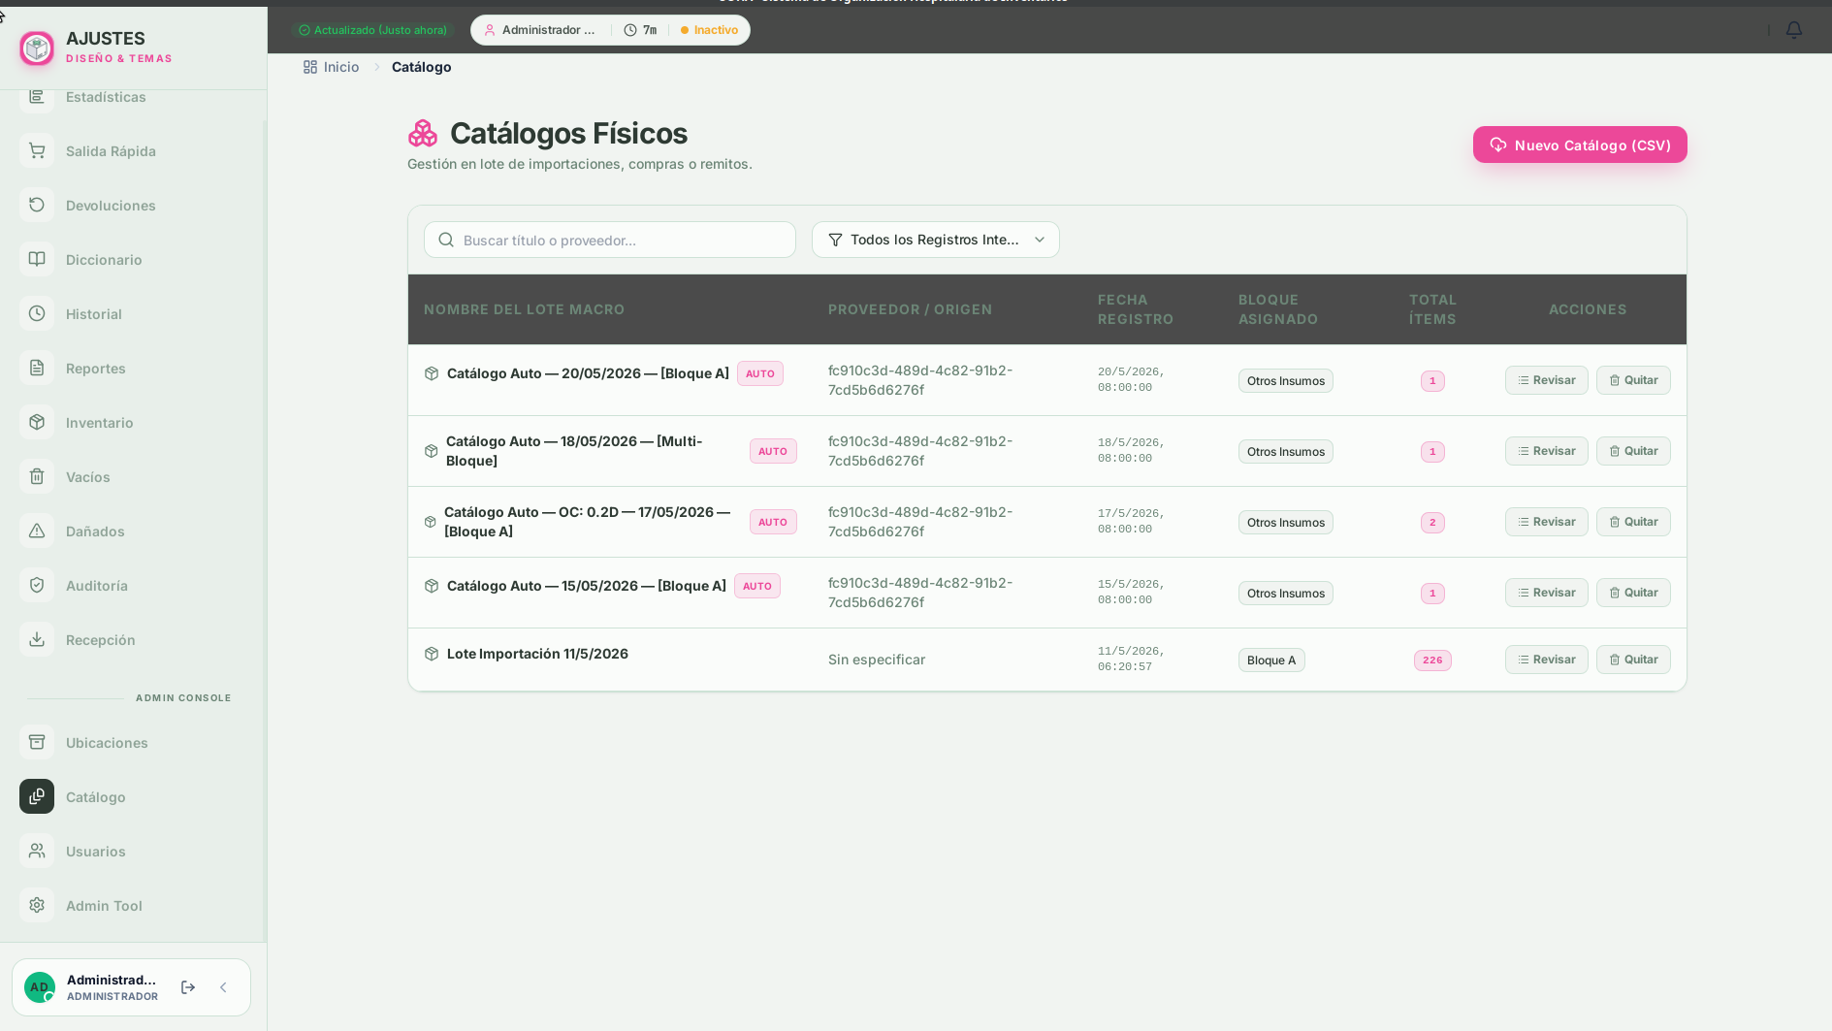The width and height of the screenshot is (1832, 1031).
Task: Open Auditoría shield icon
Action: point(37,585)
